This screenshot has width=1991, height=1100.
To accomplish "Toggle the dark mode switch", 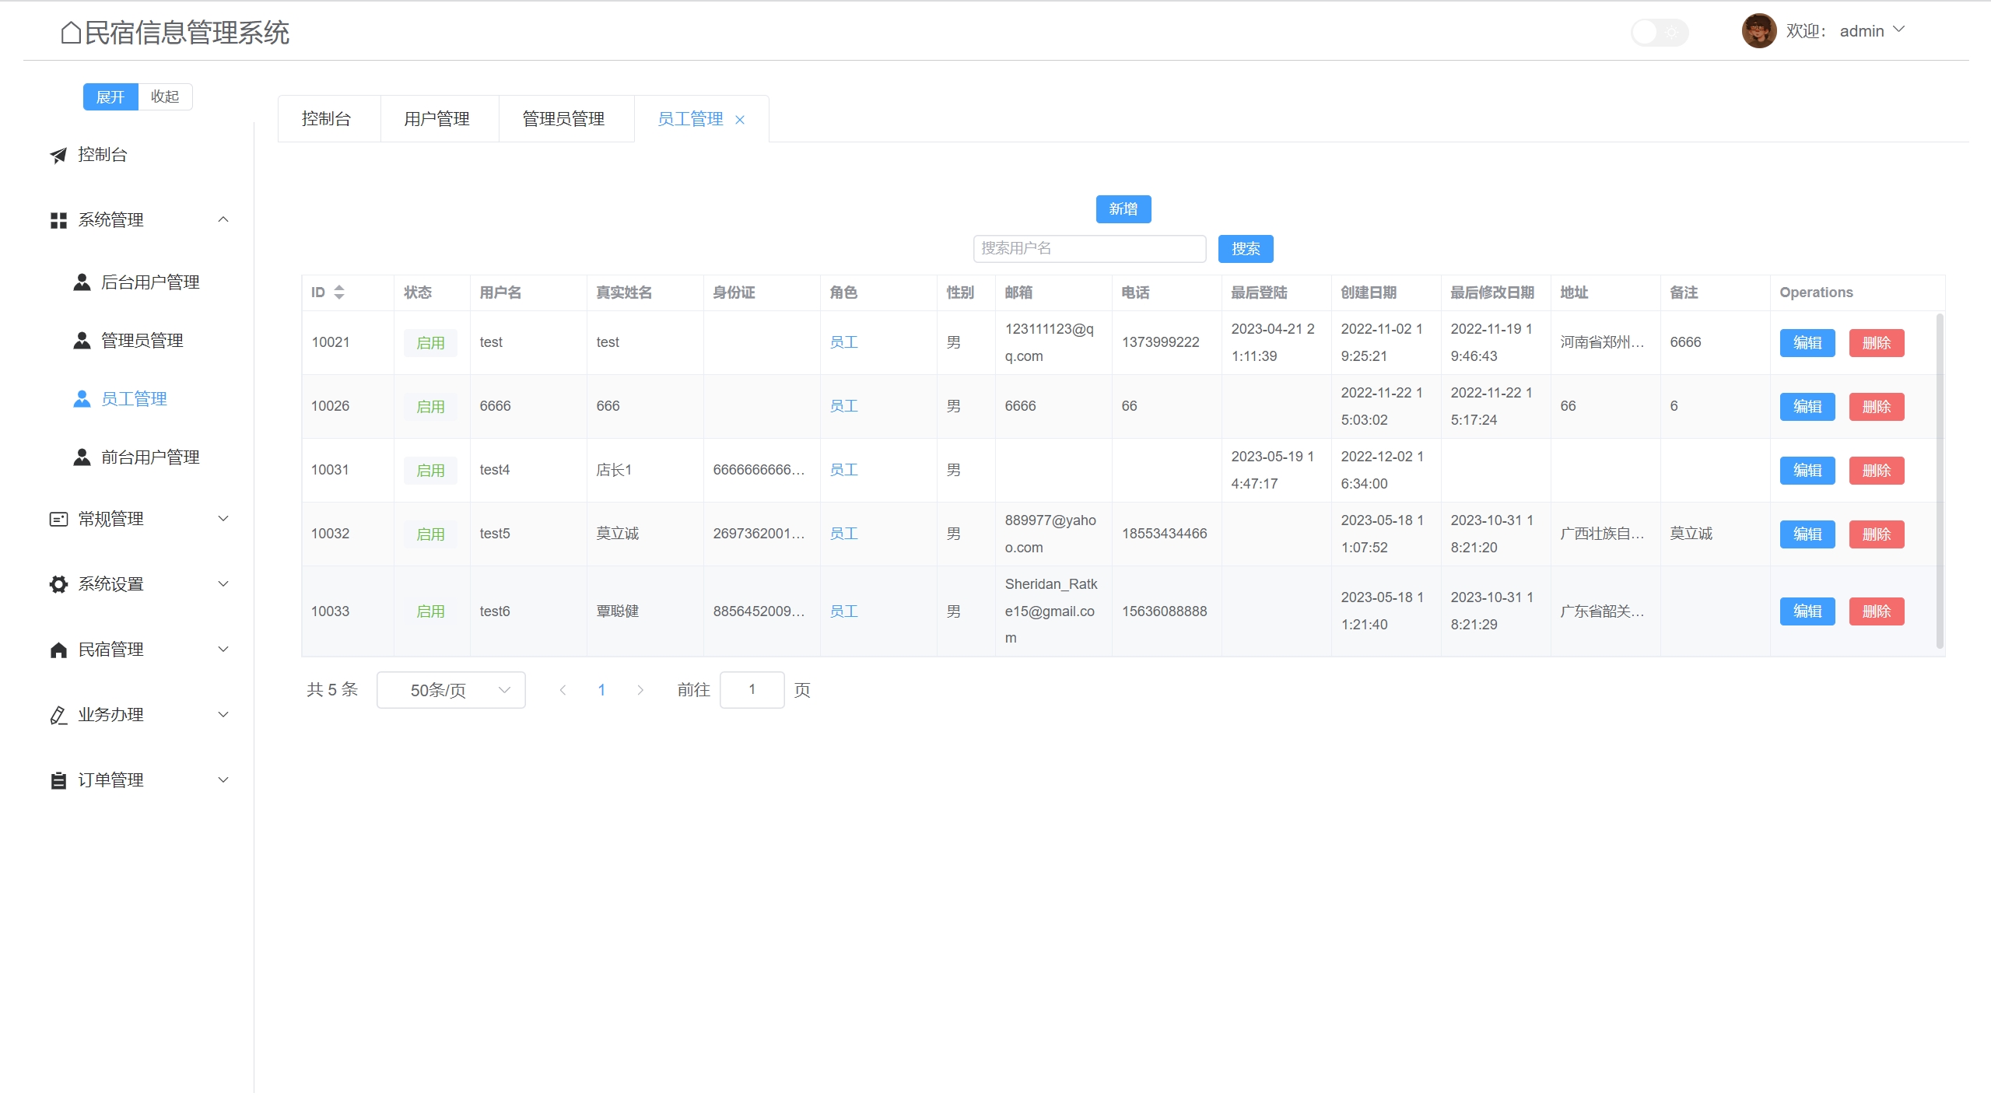I will [x=1659, y=33].
